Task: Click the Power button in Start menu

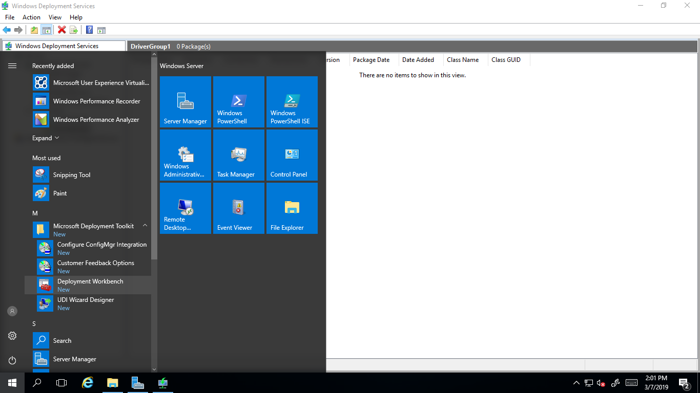Action: pyautogui.click(x=12, y=360)
